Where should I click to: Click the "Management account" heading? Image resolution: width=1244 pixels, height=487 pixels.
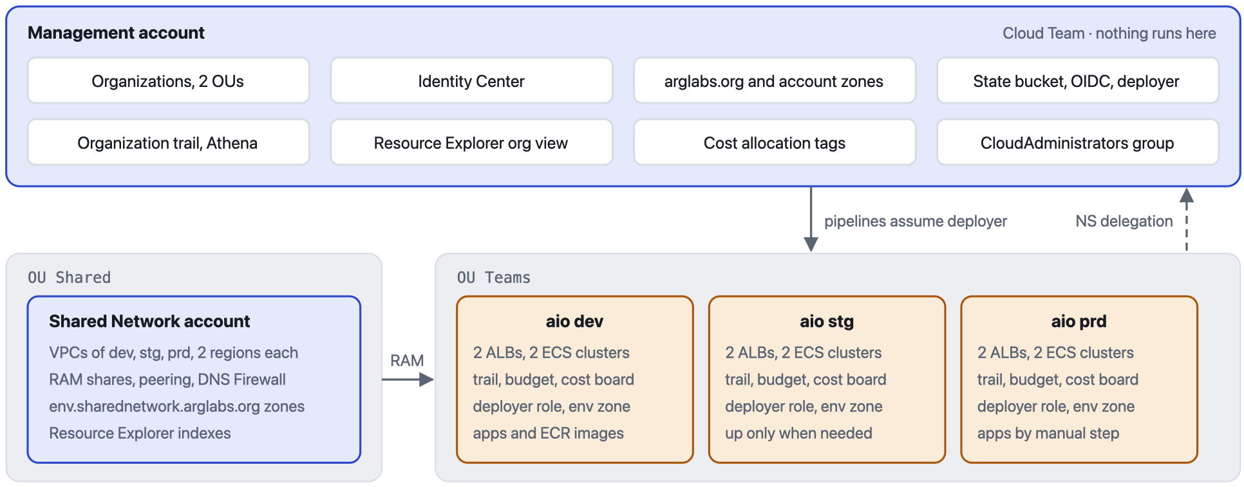[x=116, y=33]
